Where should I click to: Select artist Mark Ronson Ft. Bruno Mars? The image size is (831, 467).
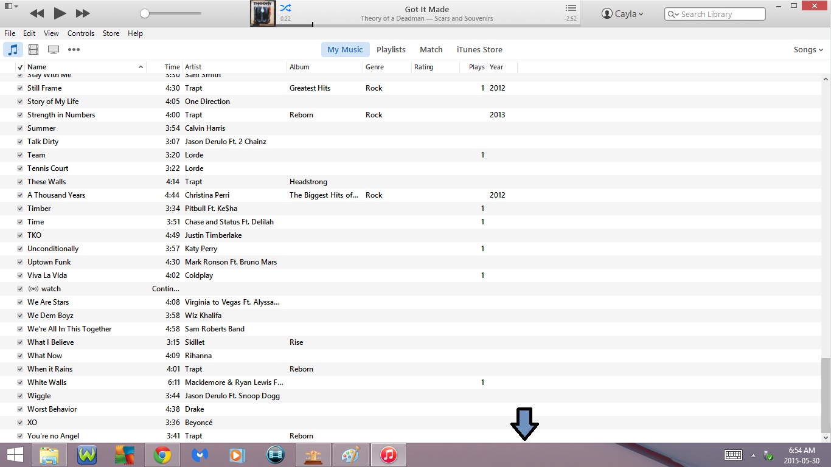click(x=231, y=262)
